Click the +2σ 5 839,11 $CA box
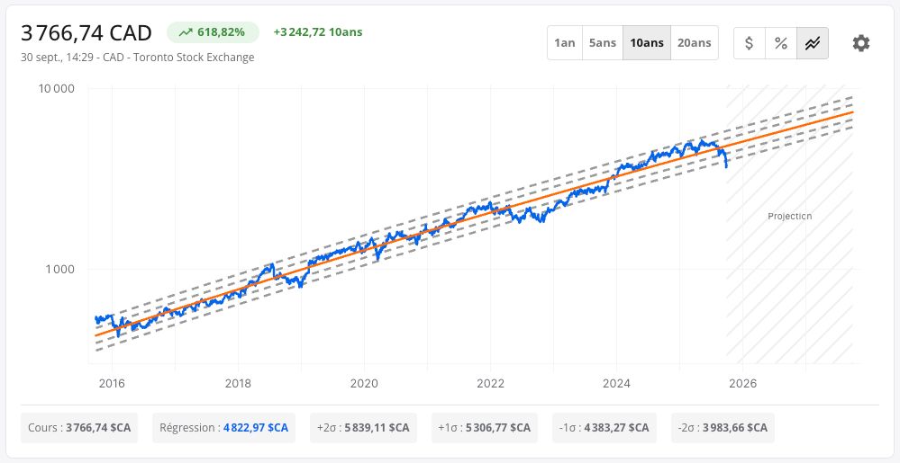This screenshot has width=900, height=463. 363,428
